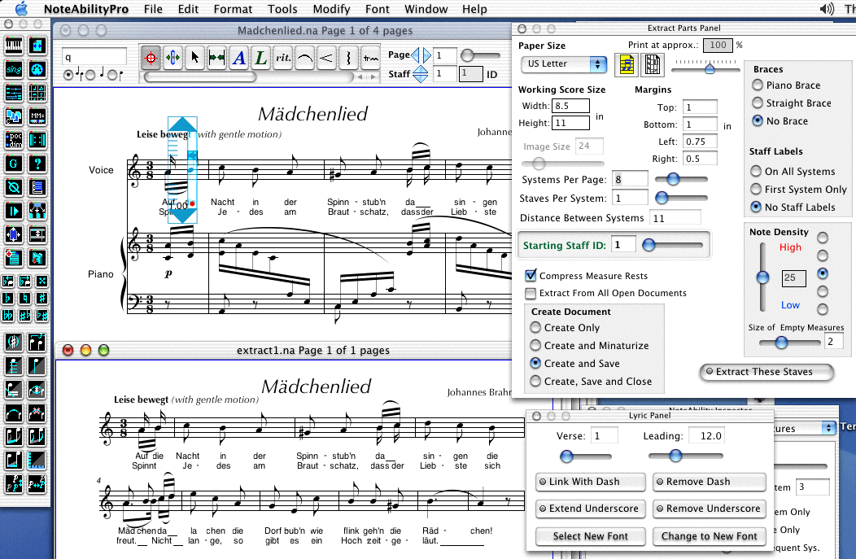The image size is (856, 559).
Task: Click the yellow portrait page icon
Action: [627, 64]
